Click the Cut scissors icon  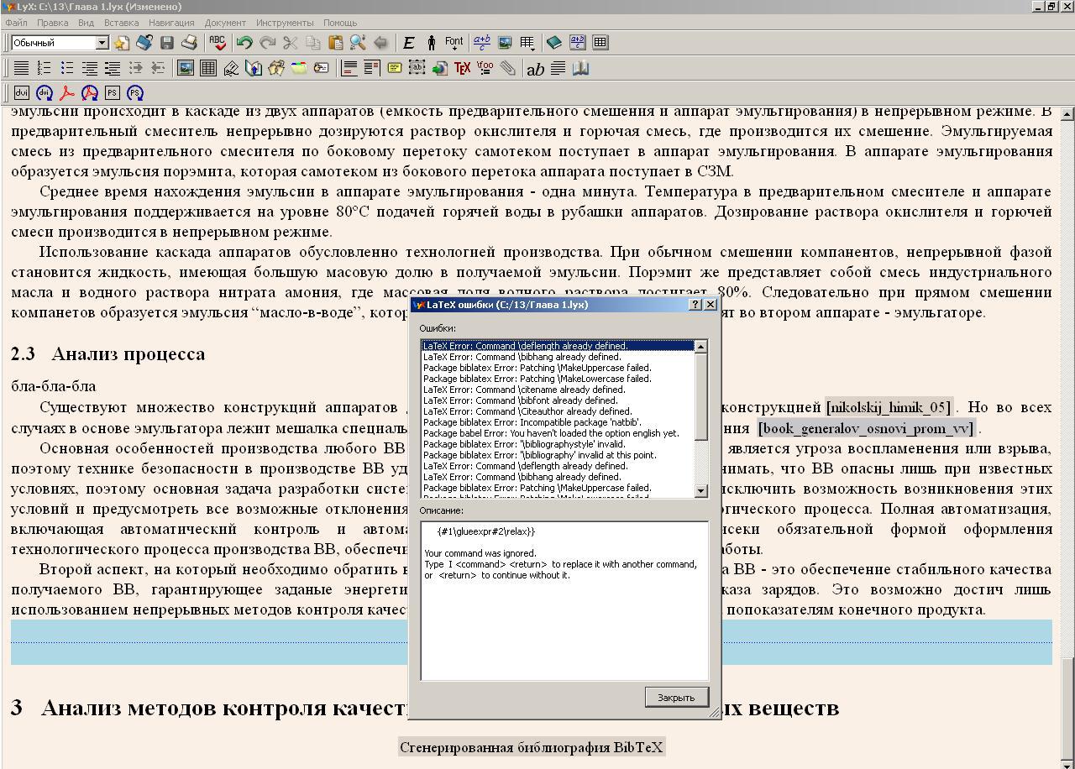(x=290, y=43)
